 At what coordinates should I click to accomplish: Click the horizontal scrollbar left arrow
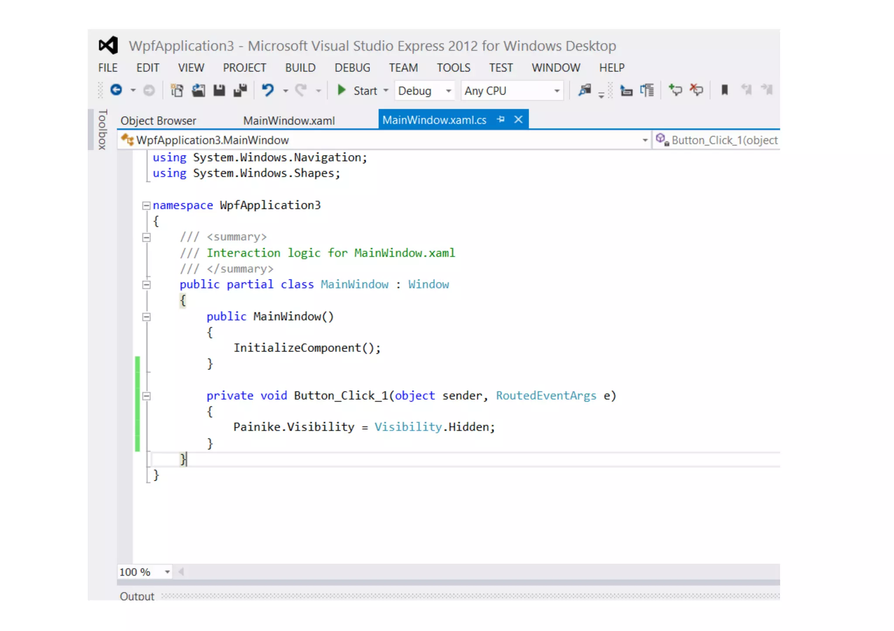coord(181,572)
